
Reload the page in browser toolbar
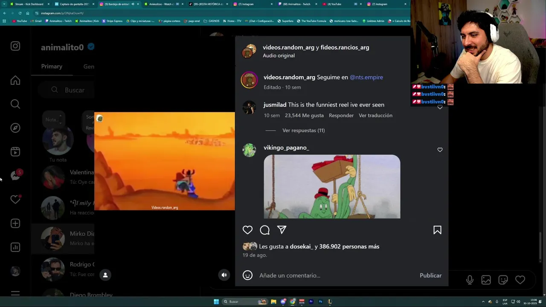[20, 13]
